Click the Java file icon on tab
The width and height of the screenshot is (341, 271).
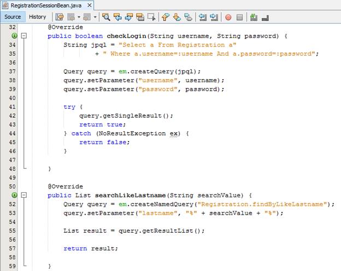[x=5, y=5]
